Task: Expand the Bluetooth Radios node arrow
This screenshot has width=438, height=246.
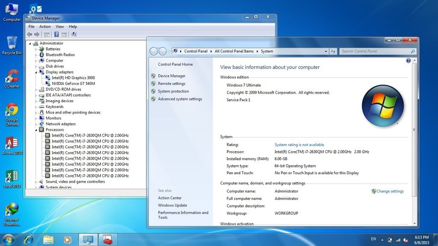Action: tap(36, 55)
